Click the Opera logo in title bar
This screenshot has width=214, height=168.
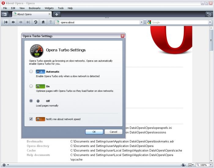pyautogui.click(x=3, y=3)
